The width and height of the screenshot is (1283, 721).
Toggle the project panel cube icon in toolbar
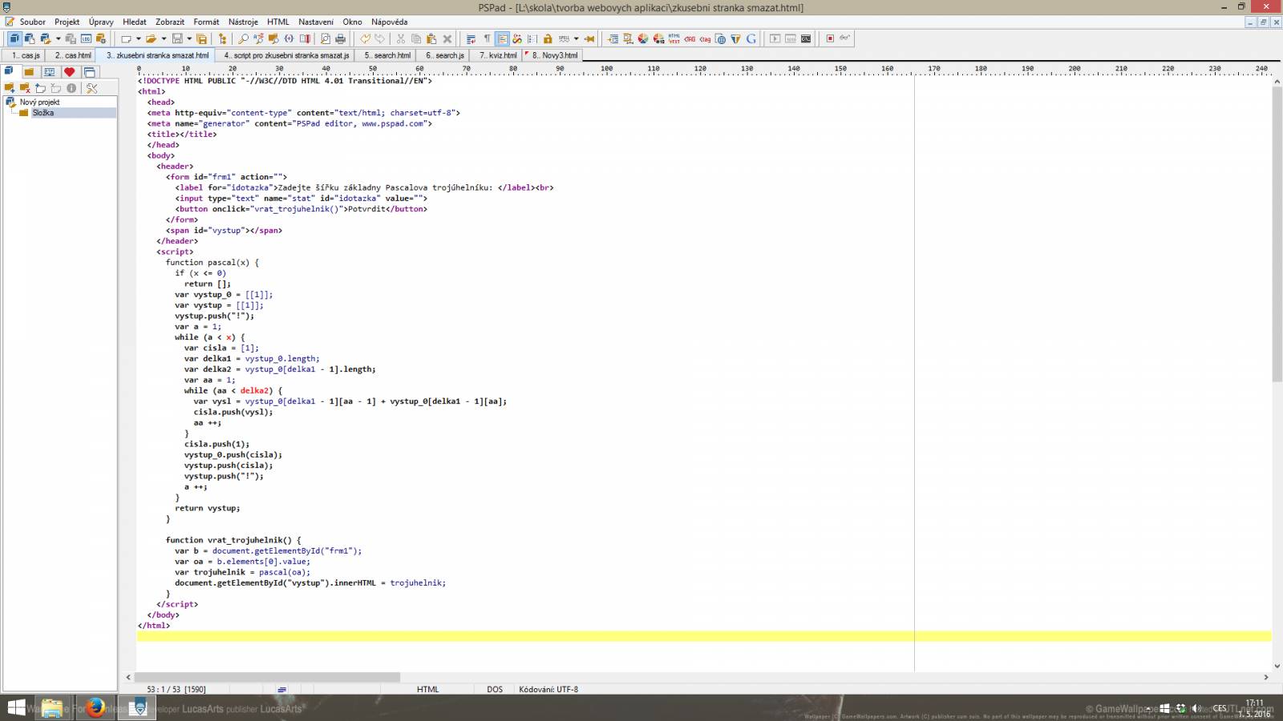14,38
